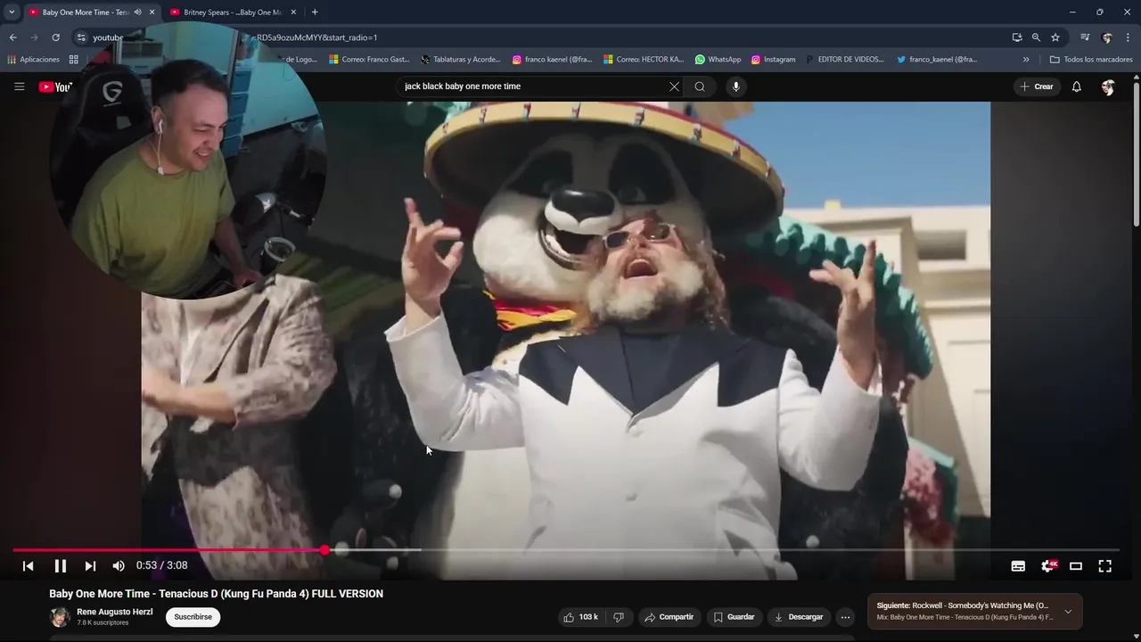Open Chrome profile avatar
This screenshot has width=1141, height=642.
(1107, 37)
